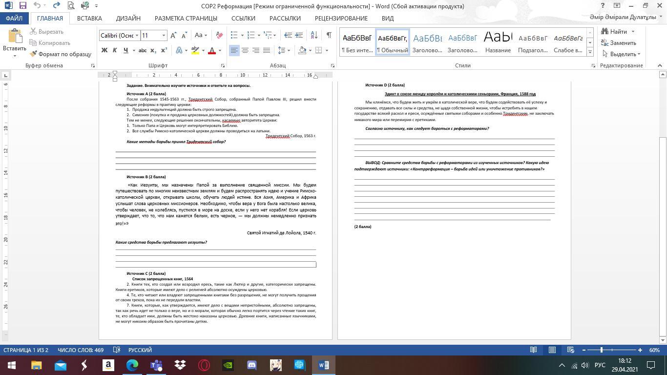Sort the selected text alphabetically
667x375 pixels.
tap(314, 35)
